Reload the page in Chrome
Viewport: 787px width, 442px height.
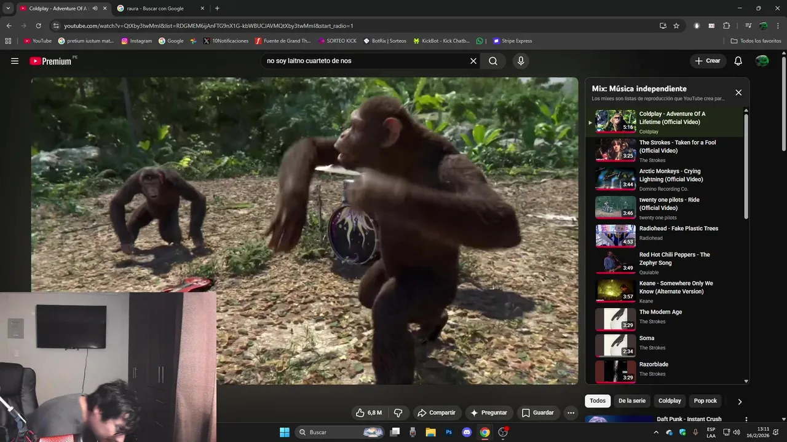[38, 26]
